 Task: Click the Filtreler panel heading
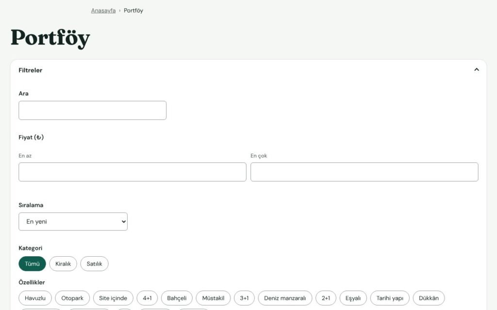[31, 70]
